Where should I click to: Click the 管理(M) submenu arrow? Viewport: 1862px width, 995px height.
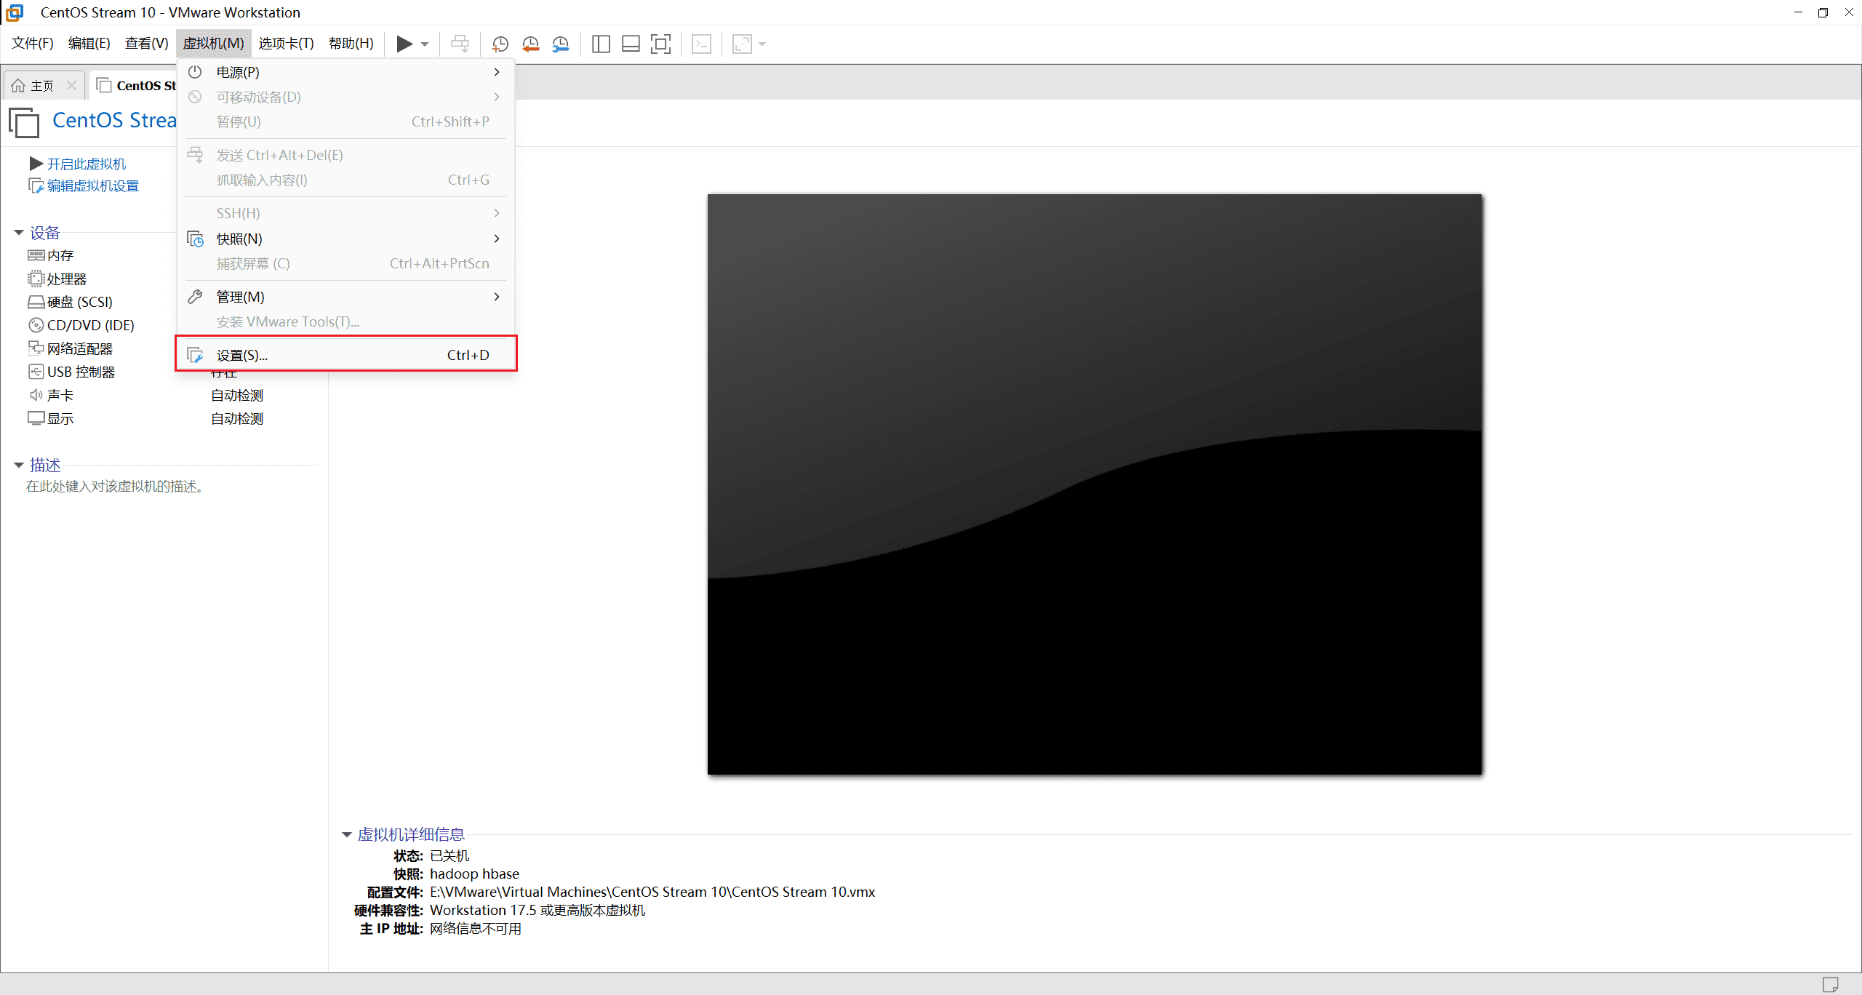click(x=497, y=297)
